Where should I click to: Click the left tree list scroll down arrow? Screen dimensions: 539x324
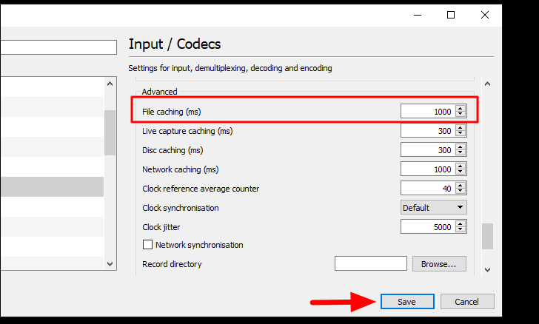click(110, 264)
